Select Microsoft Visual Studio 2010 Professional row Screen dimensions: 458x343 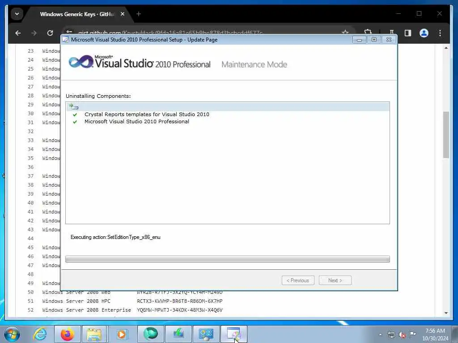pyautogui.click(x=137, y=121)
